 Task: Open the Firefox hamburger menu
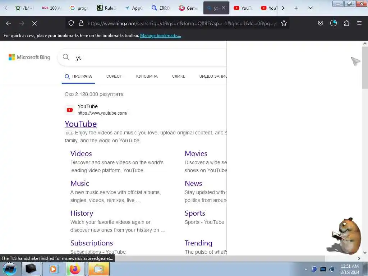(359, 23)
